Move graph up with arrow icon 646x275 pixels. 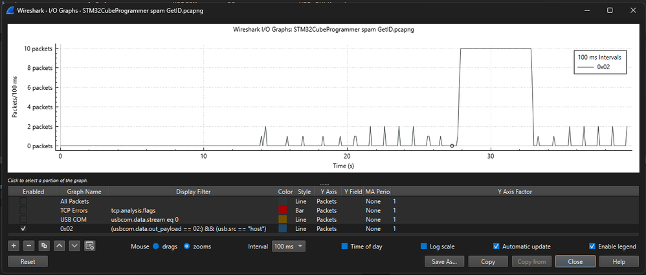tap(60, 246)
